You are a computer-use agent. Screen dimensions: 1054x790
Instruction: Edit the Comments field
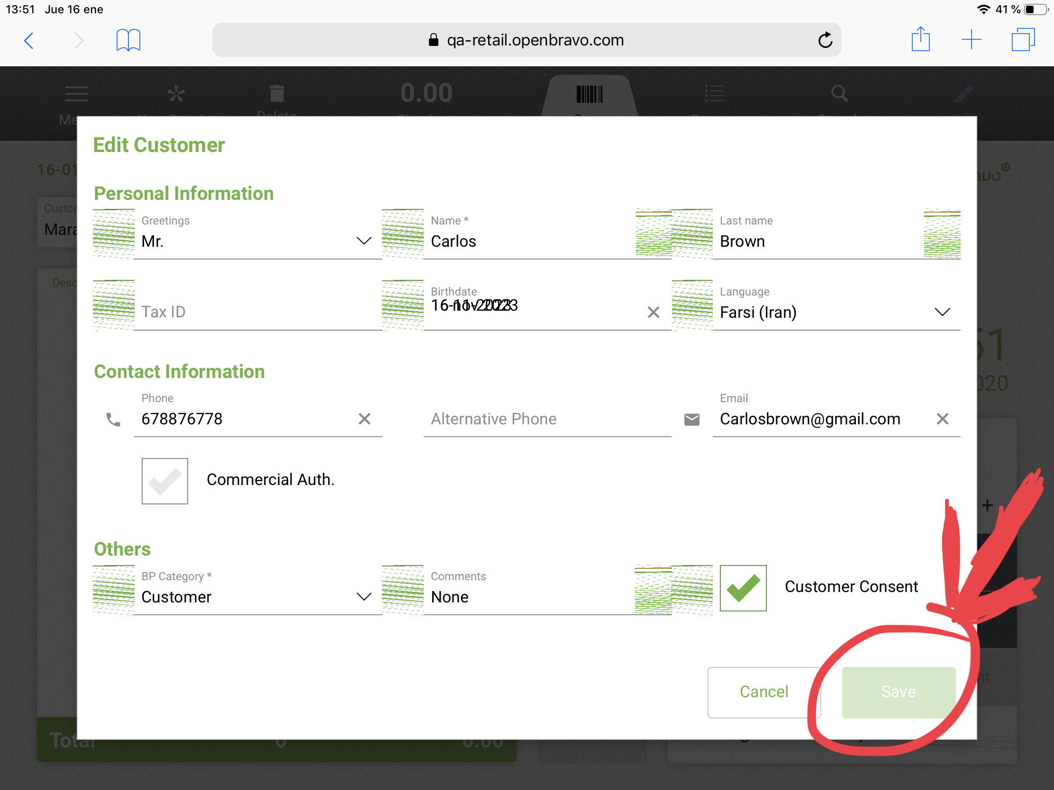pos(529,597)
